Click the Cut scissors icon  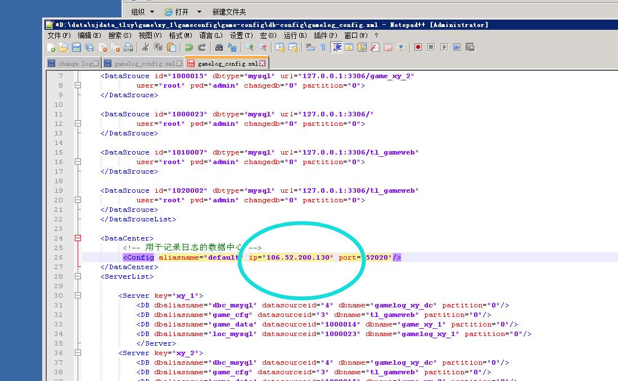tap(146, 47)
